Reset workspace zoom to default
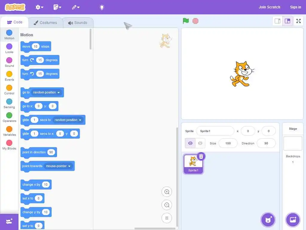This screenshot has width=306, height=230. point(167,218)
